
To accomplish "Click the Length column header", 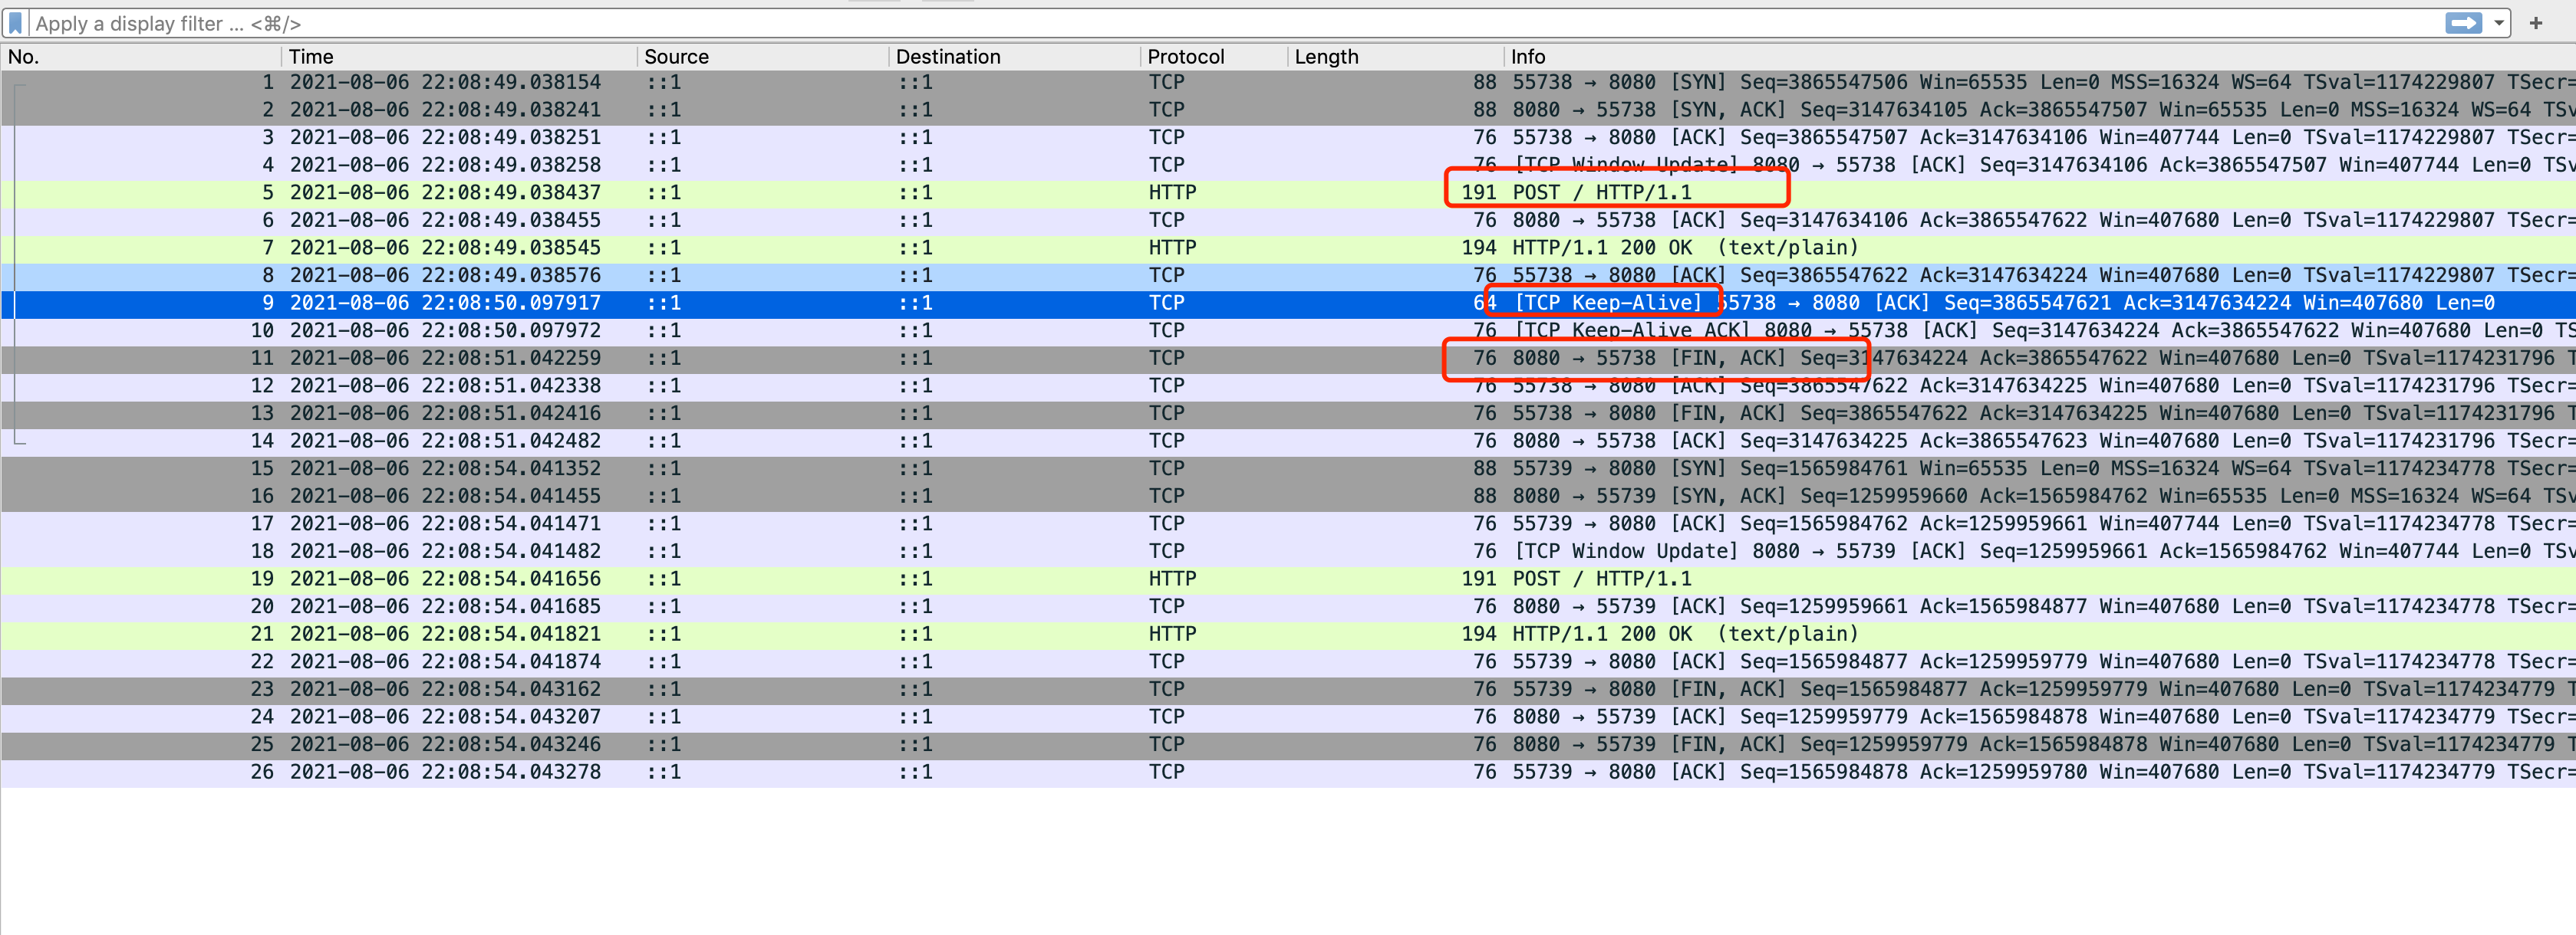I will [1326, 57].
